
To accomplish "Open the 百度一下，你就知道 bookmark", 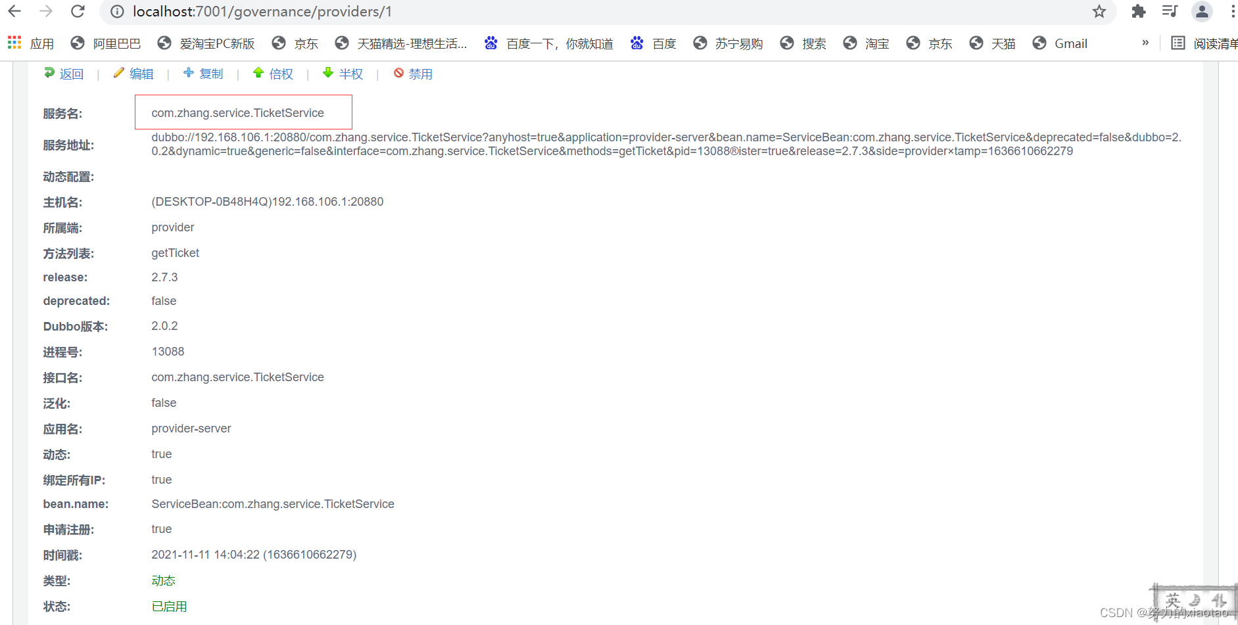I will tap(548, 43).
